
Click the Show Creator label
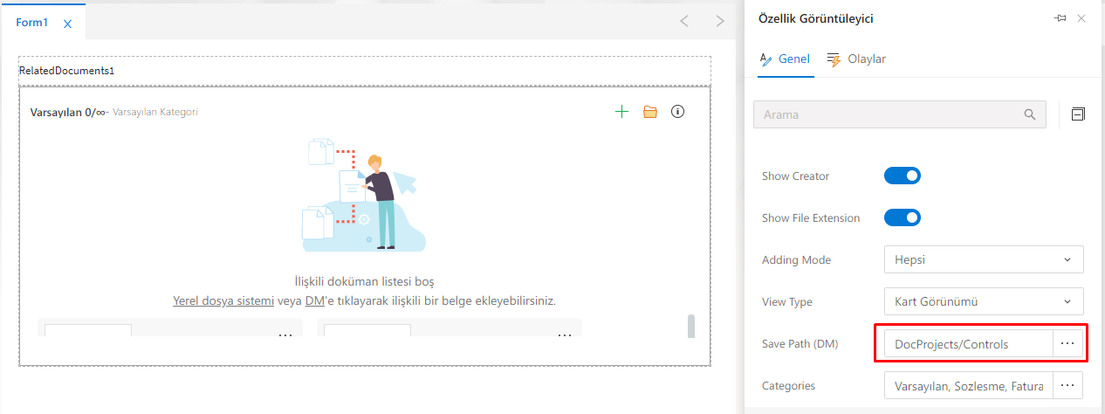795,176
